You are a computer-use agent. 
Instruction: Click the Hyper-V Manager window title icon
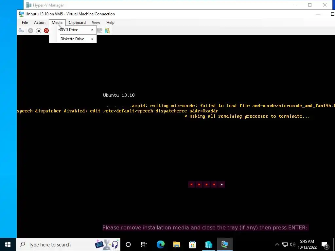29,5
